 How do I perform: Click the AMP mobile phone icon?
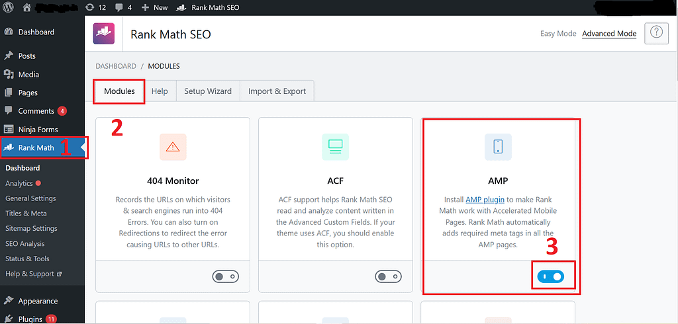pyautogui.click(x=498, y=147)
